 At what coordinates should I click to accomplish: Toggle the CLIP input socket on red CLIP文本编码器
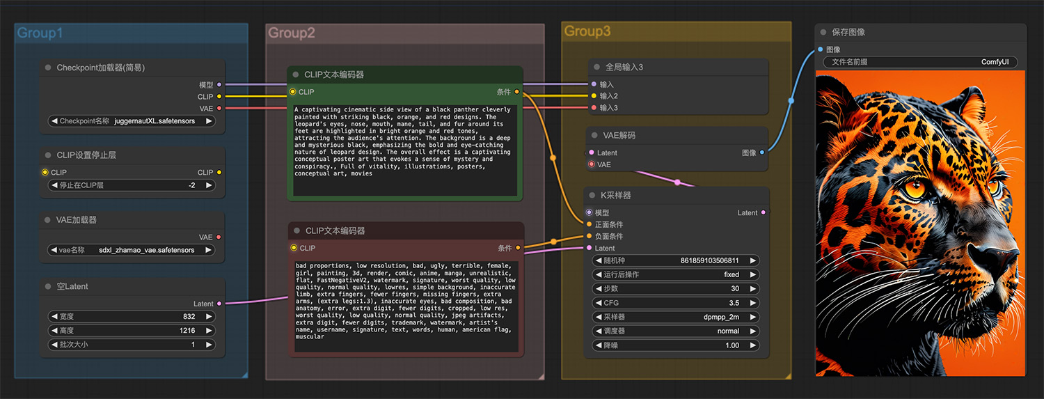294,248
